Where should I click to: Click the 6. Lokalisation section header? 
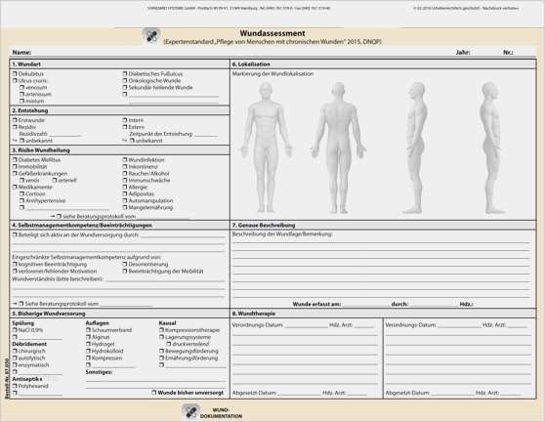(383, 64)
